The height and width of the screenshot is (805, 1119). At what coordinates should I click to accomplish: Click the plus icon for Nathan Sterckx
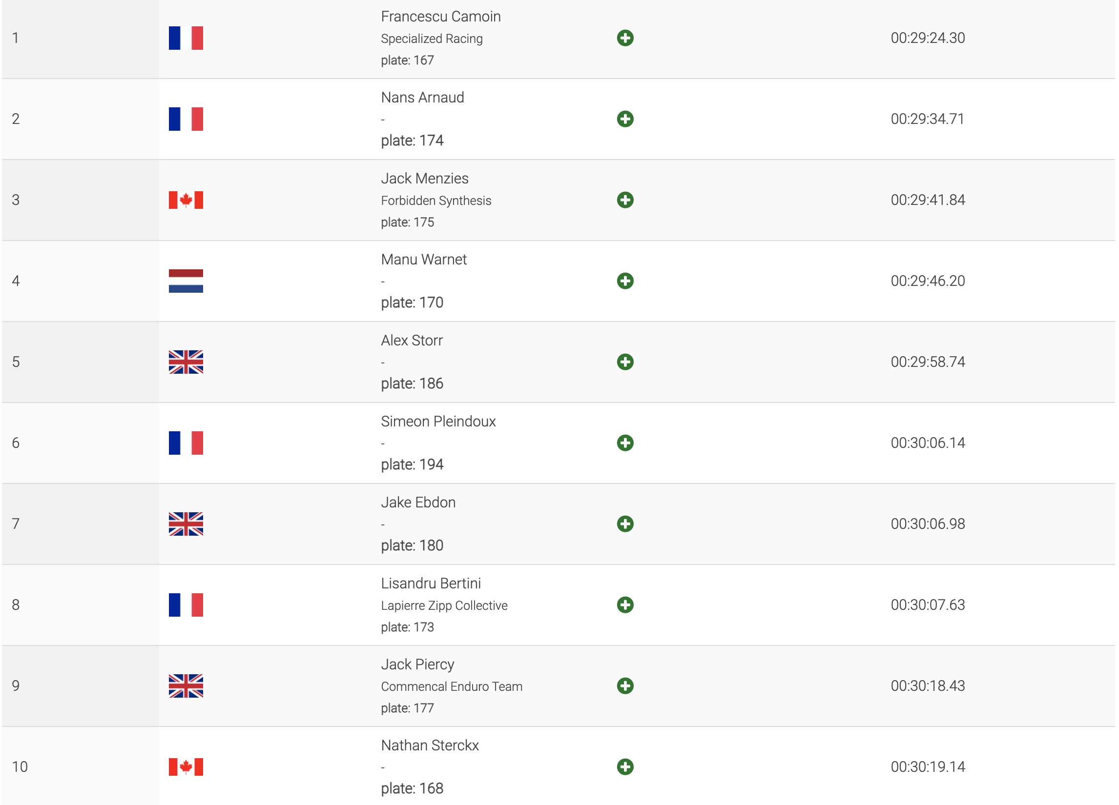point(624,766)
